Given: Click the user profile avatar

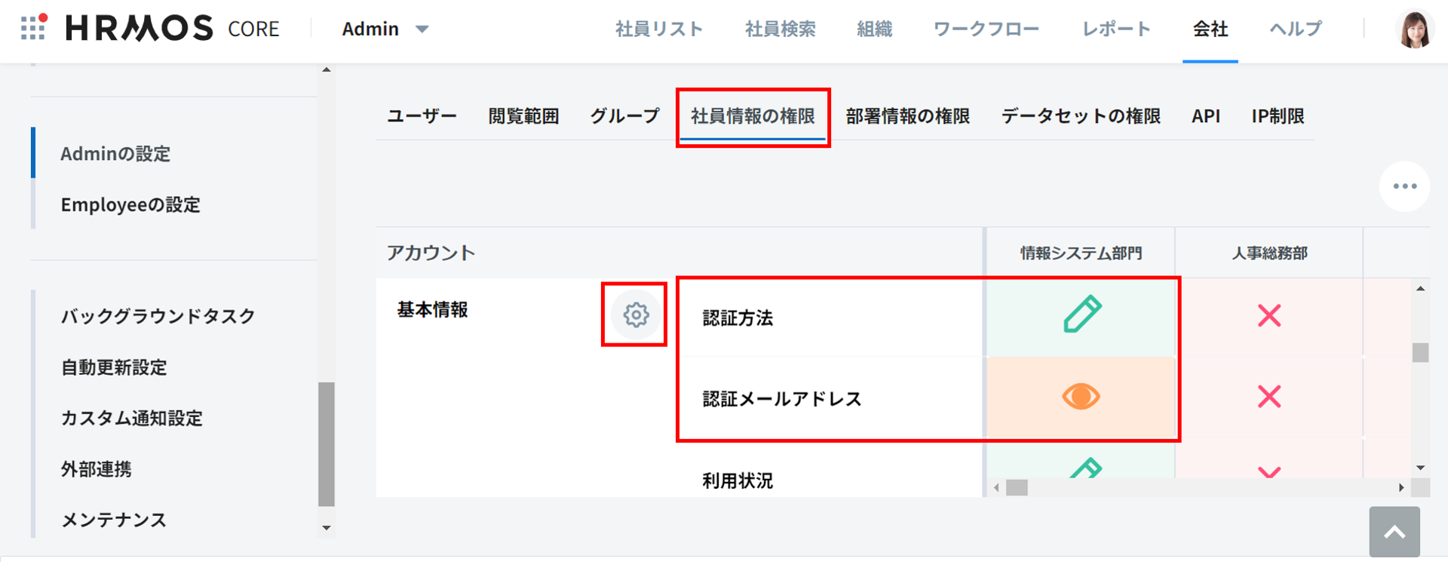Looking at the screenshot, I should [x=1414, y=29].
